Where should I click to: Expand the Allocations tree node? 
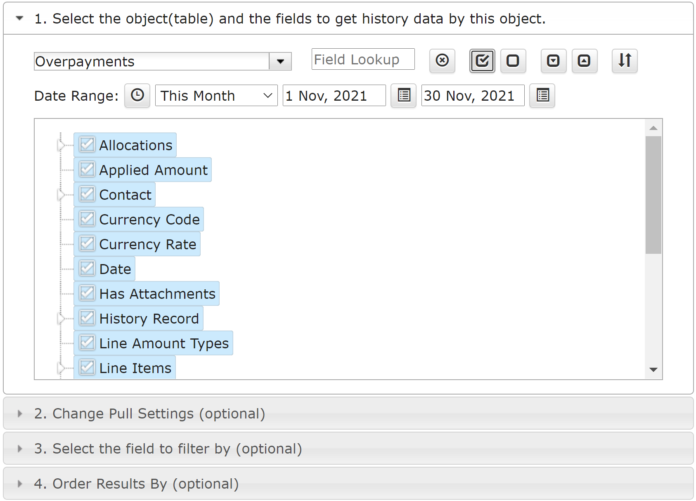point(62,145)
